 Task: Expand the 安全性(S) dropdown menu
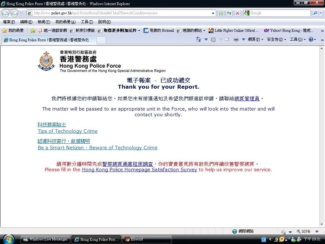tap(276, 39)
